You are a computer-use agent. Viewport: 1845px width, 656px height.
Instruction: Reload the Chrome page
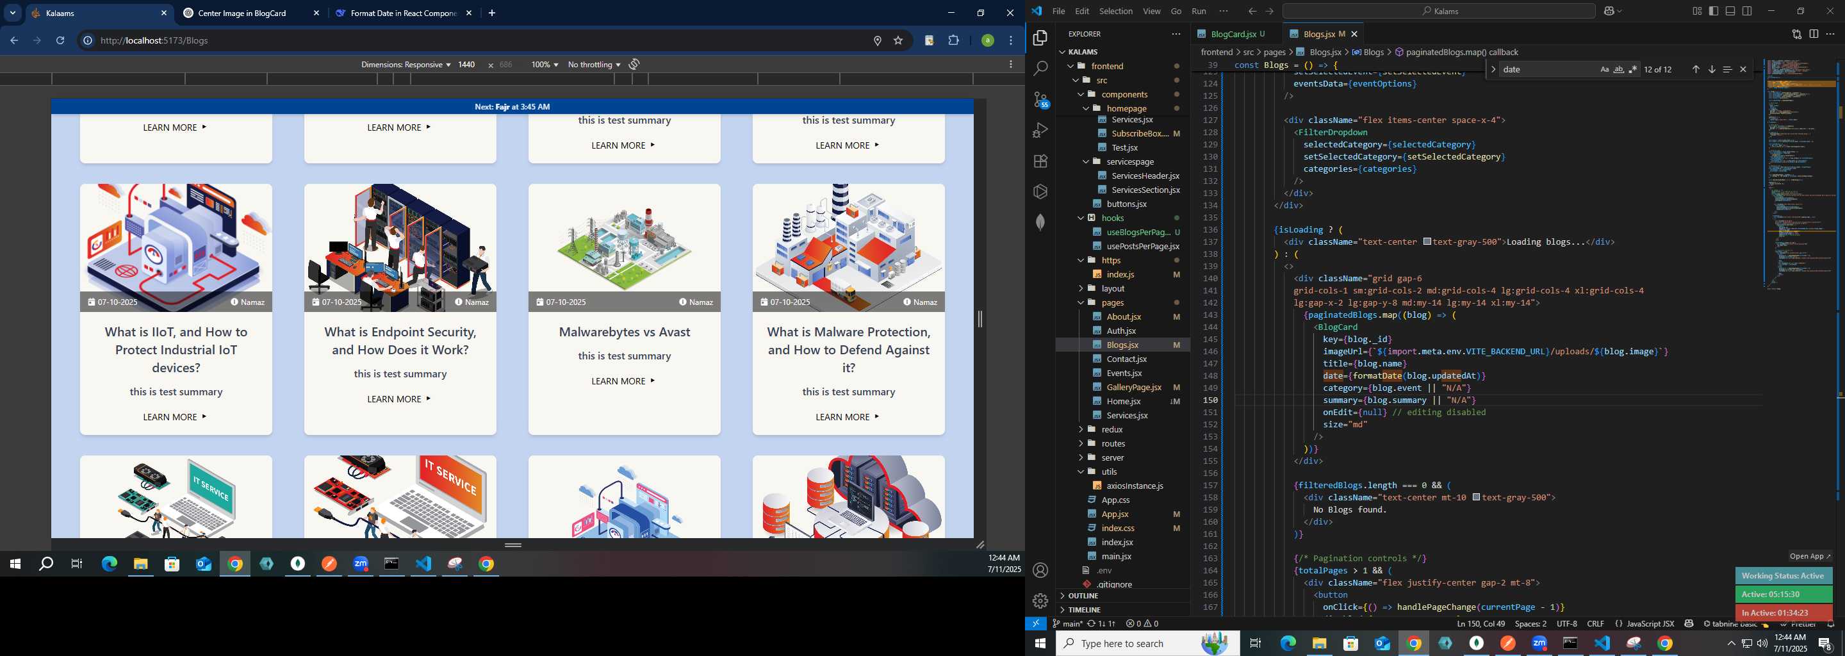tap(60, 41)
